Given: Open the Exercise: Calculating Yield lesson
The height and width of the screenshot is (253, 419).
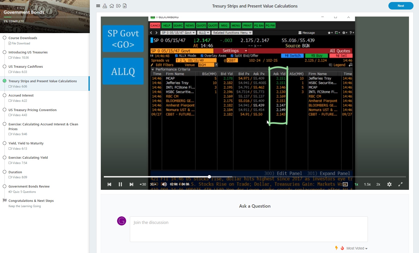Looking at the screenshot, I should pyautogui.click(x=28, y=158).
